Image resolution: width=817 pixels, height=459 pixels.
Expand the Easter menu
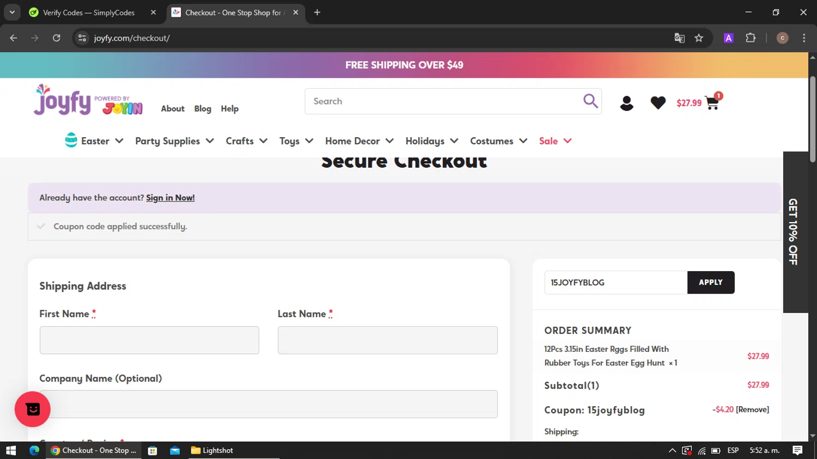click(x=94, y=140)
